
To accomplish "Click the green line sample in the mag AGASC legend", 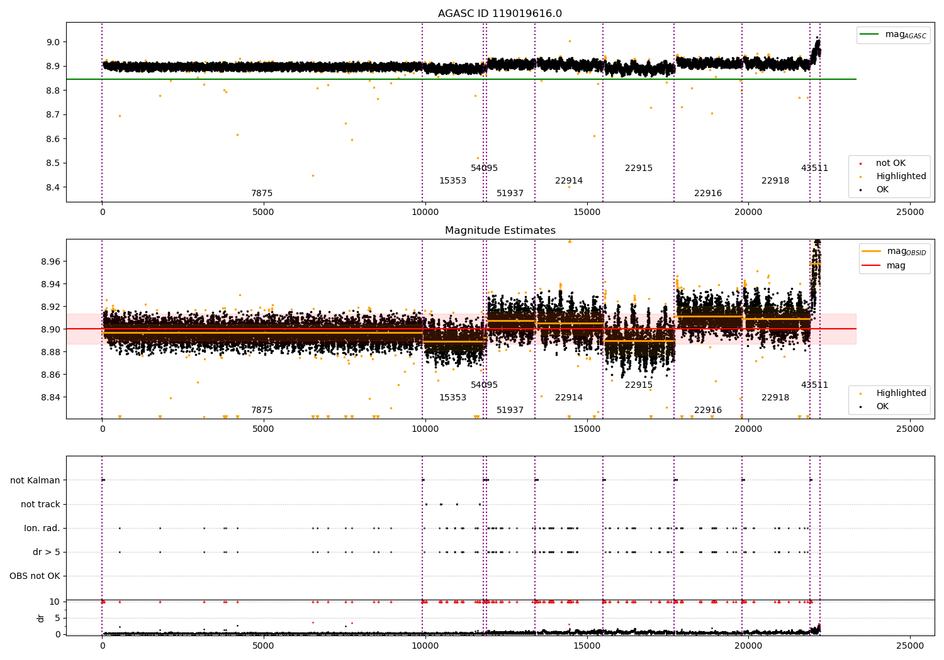I will (870, 34).
